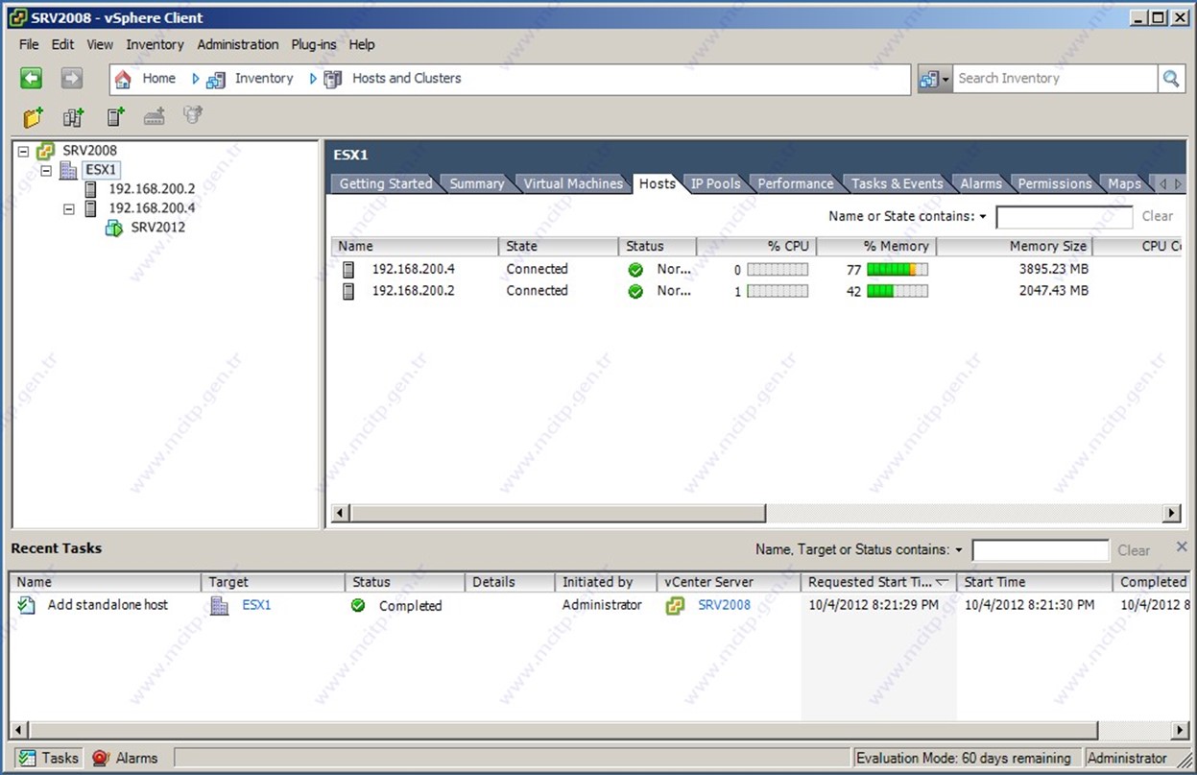Open the SRV2008 vCenter Server link

coord(724,605)
